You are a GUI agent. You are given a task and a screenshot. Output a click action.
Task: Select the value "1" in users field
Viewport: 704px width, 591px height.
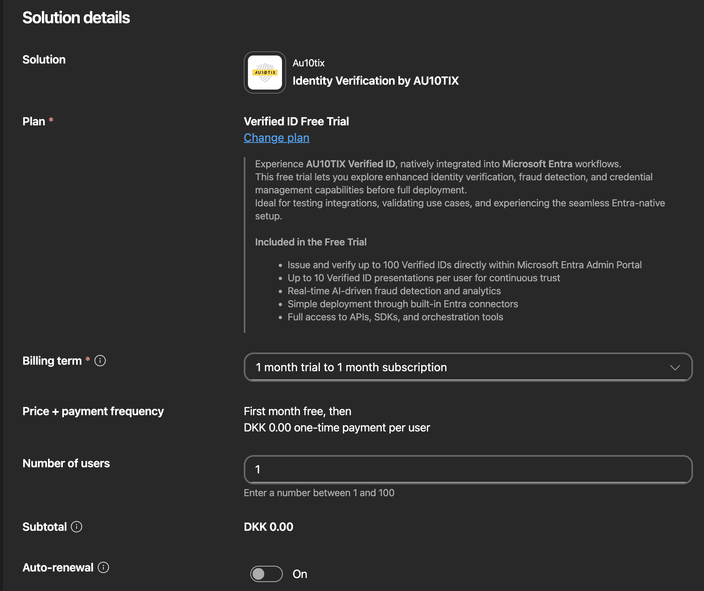coord(258,469)
